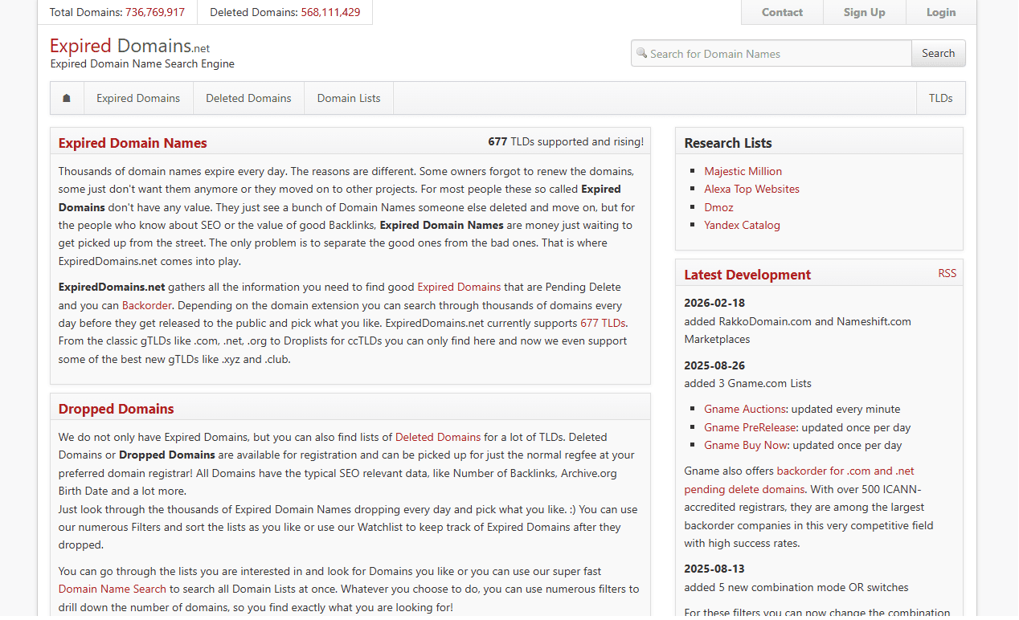Open the Yandex Catalog list
This screenshot has width=1019, height=620.
point(742,225)
